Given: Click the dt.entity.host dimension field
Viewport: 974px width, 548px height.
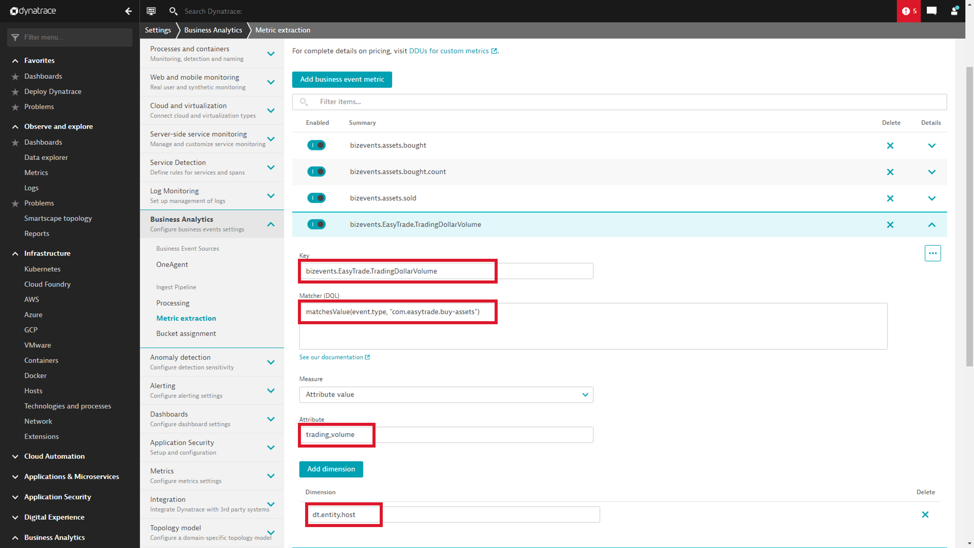Looking at the screenshot, I should pyautogui.click(x=453, y=515).
